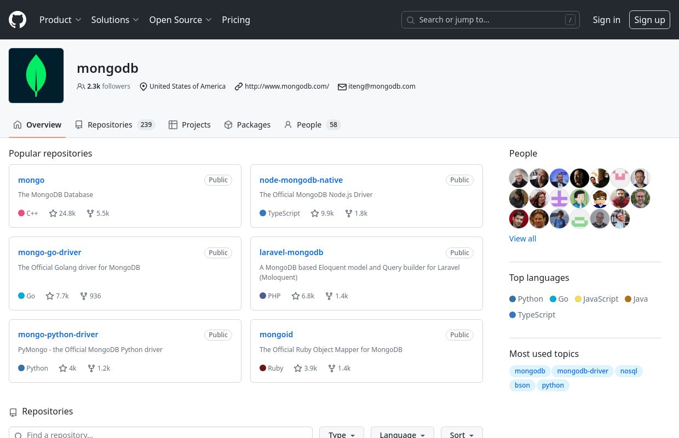Screen dimensions: 679x438
Task: Click the iteng@mongodb.com email link
Action: pos(382,87)
